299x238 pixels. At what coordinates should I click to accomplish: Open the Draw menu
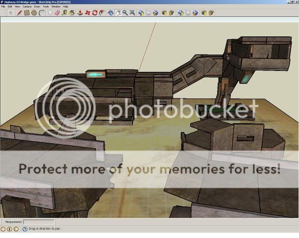pos(37,7)
